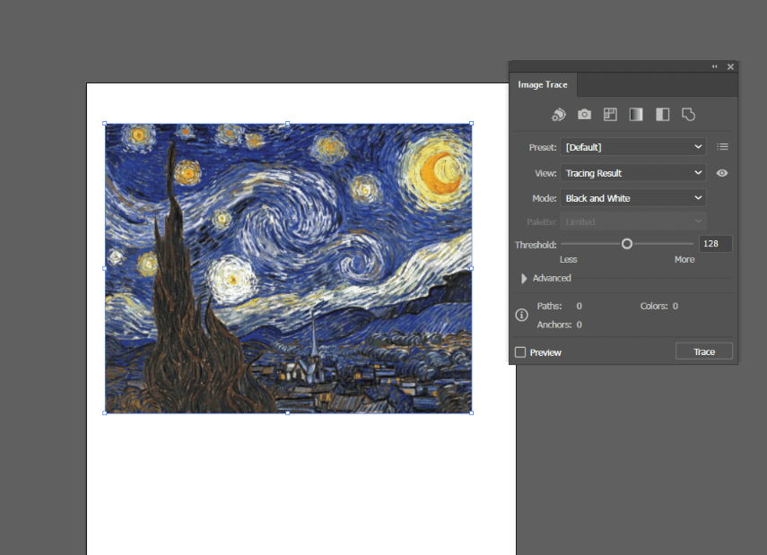Click the "Threshold:" label

coord(536,245)
